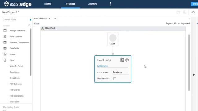
Task: Toggle the Has Headers checkbox
Action: pyautogui.click(x=115, y=79)
